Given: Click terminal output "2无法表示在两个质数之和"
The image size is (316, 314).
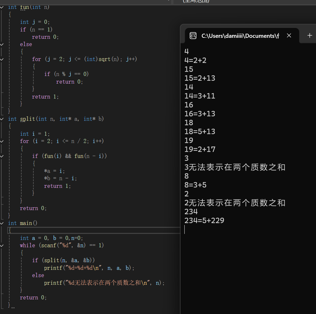Looking at the screenshot, I should [x=235, y=203].
